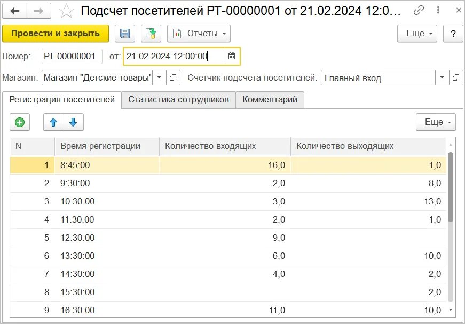Switch to 'Регистрация посетителей' tab
The width and height of the screenshot is (465, 324).
62,100
